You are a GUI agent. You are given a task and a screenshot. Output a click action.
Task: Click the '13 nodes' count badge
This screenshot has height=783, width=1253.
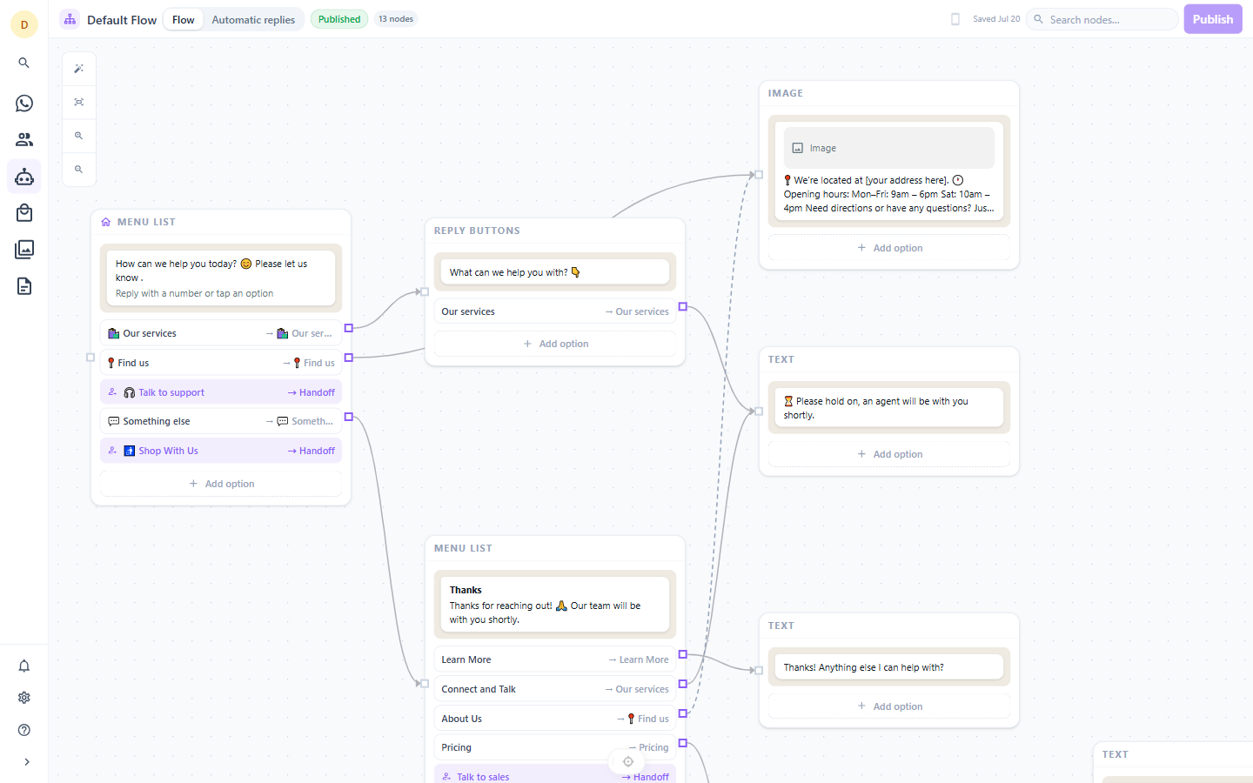[x=396, y=19]
